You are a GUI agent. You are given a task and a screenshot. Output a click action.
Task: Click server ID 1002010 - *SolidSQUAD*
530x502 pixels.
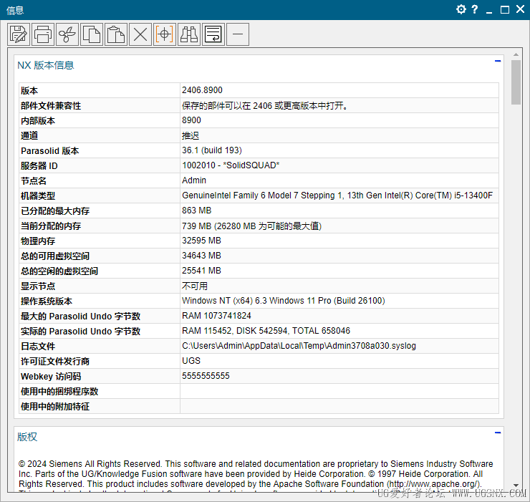pyautogui.click(x=231, y=165)
